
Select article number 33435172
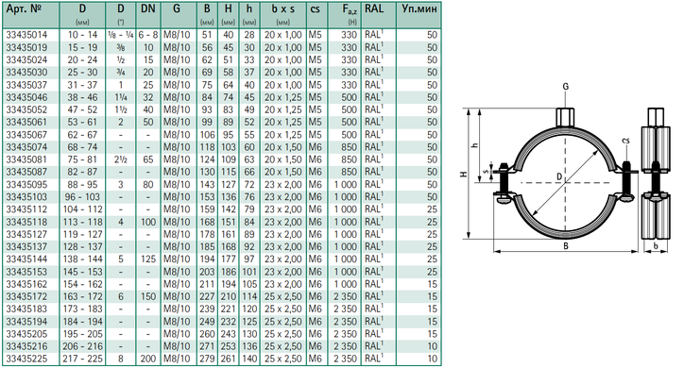26,296
